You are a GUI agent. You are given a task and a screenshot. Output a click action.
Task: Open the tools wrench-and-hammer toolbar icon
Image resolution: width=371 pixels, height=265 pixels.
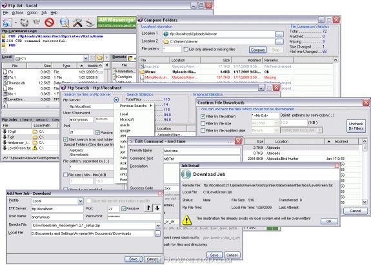click(77, 23)
